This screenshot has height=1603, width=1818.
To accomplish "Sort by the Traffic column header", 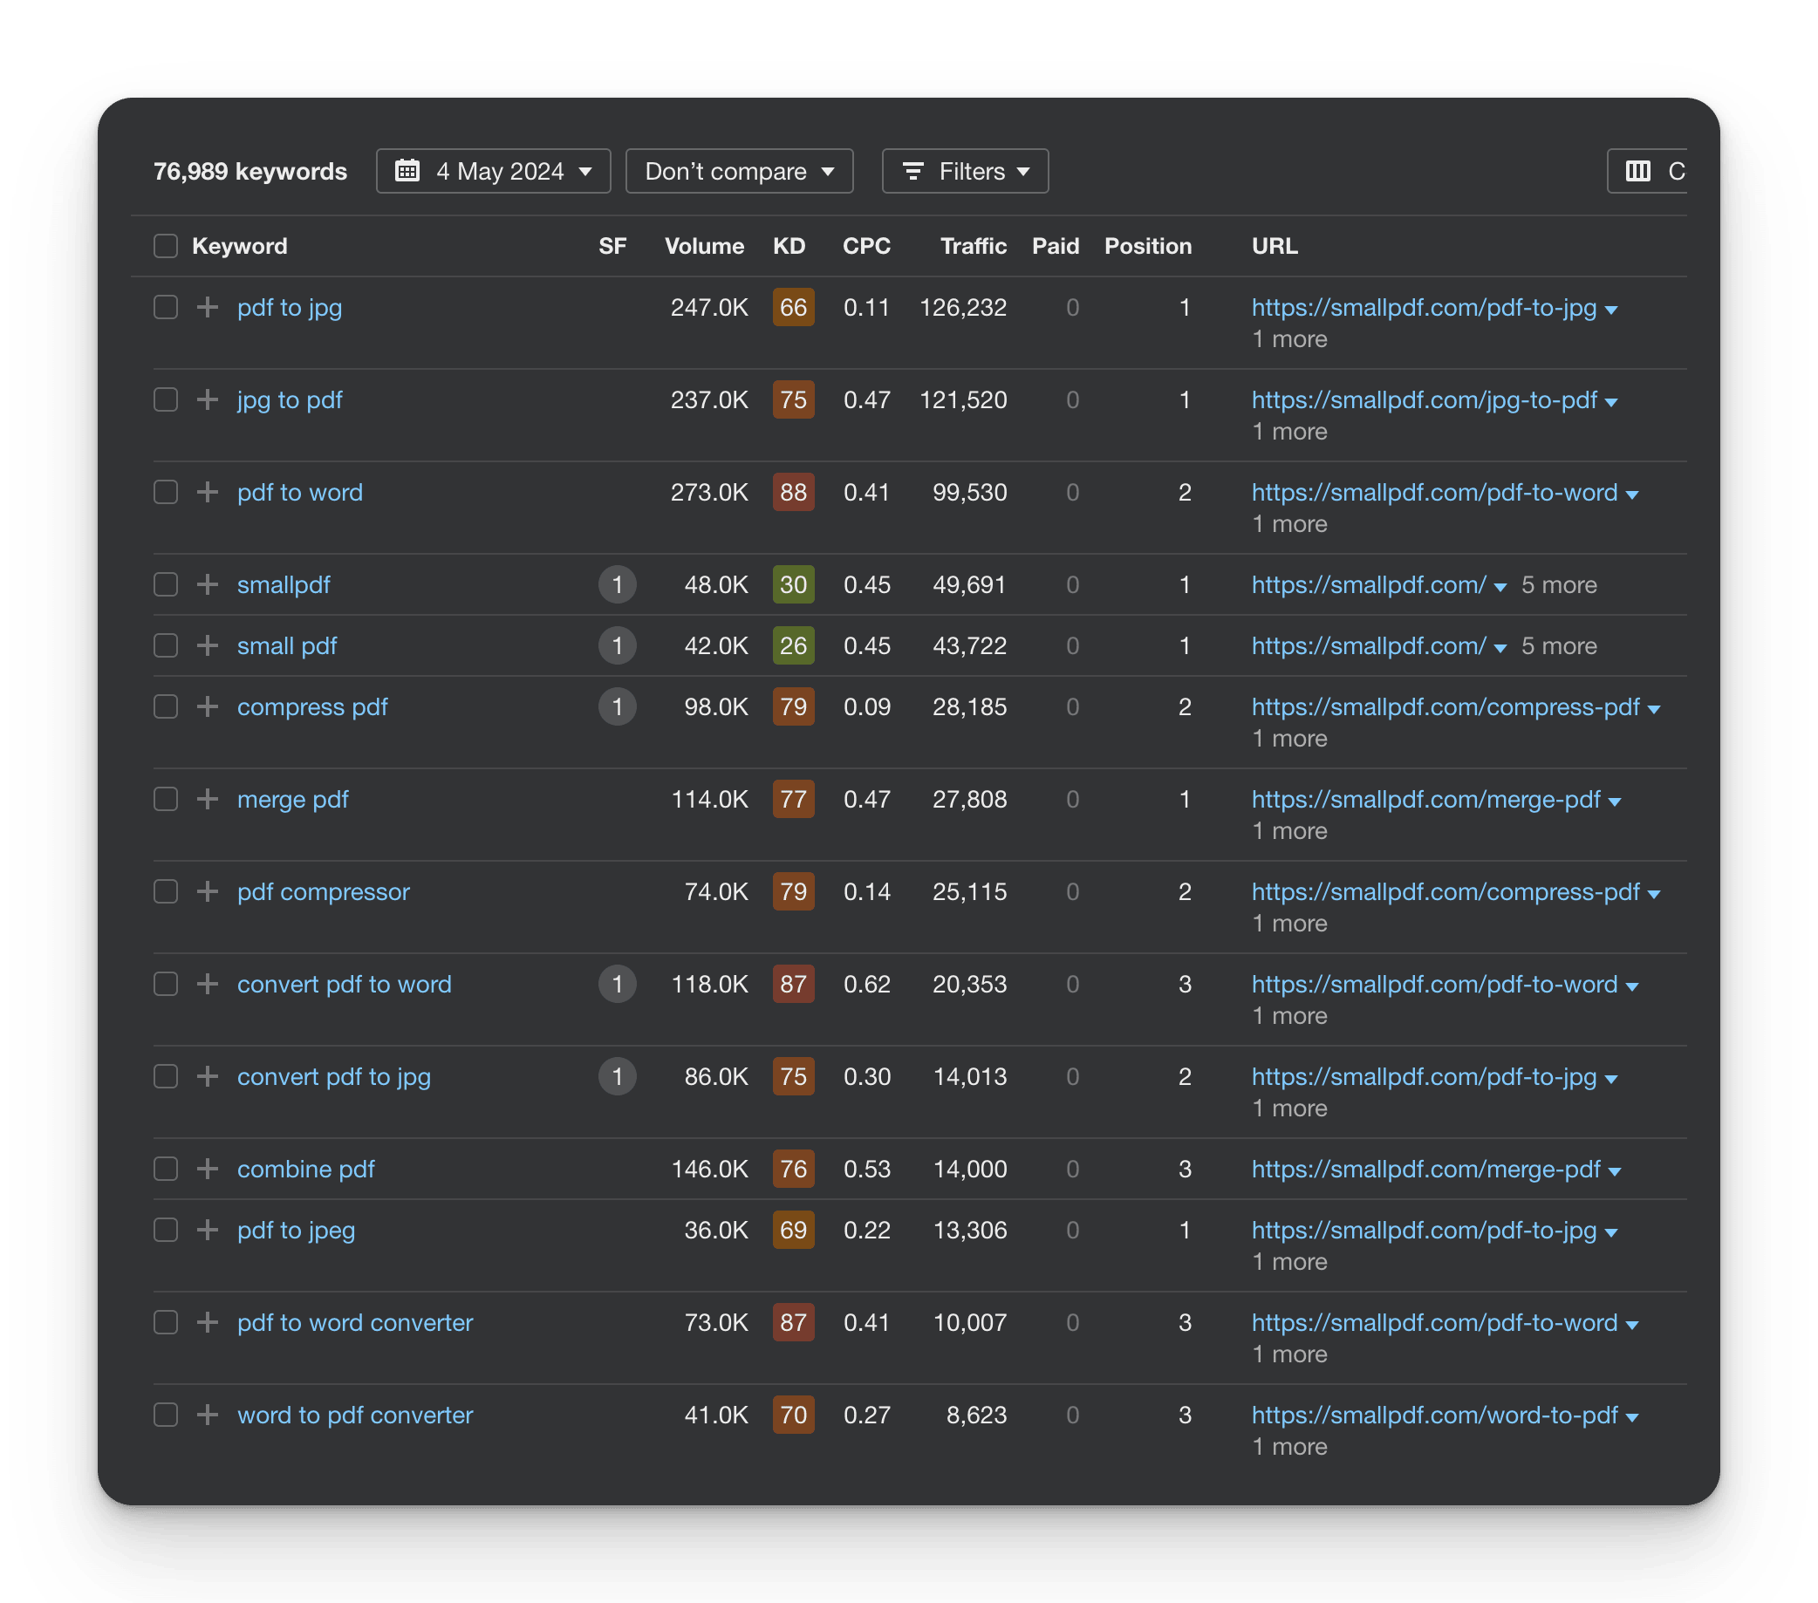I will 973,246.
